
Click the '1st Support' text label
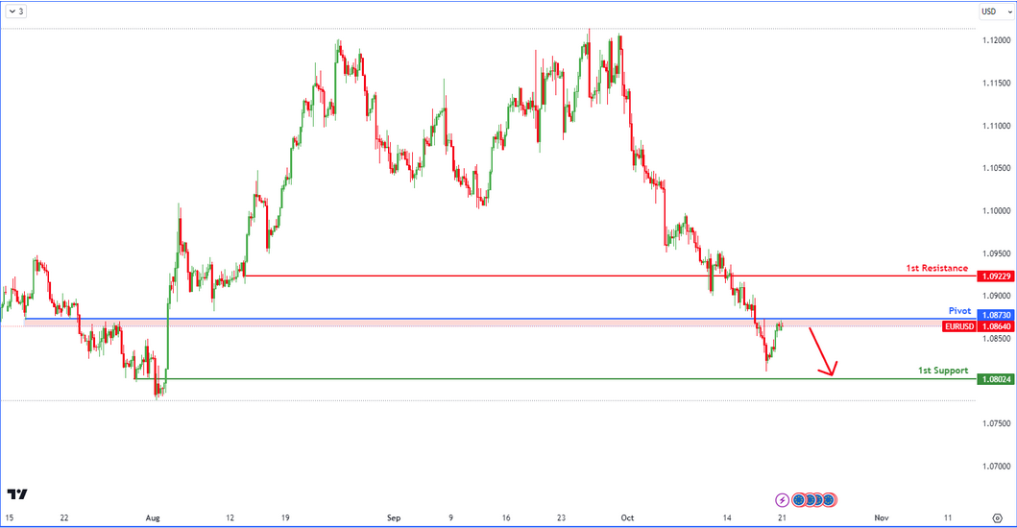coord(943,371)
